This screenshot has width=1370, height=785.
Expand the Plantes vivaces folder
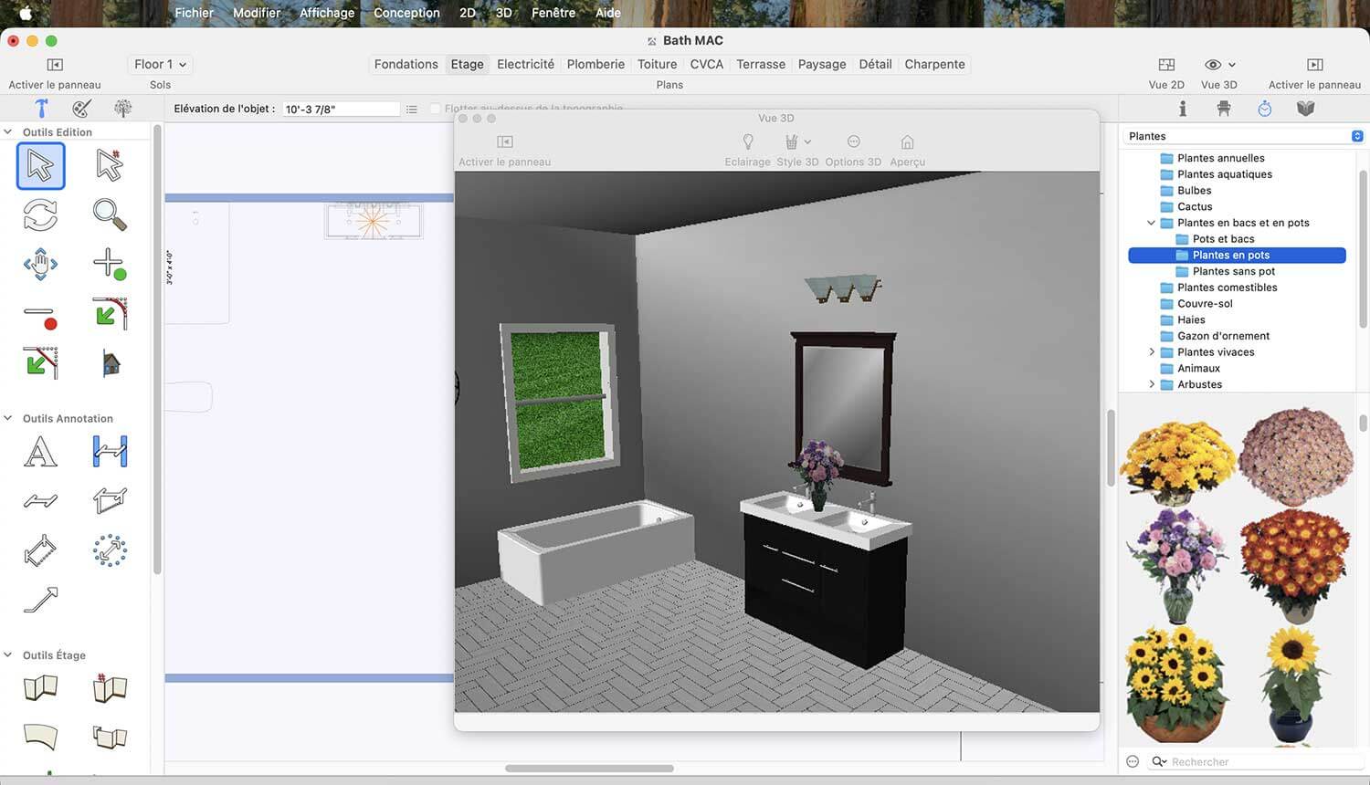point(1152,352)
